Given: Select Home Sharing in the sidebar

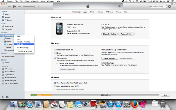Looking at the screenshot, I should [x=9, y=56].
